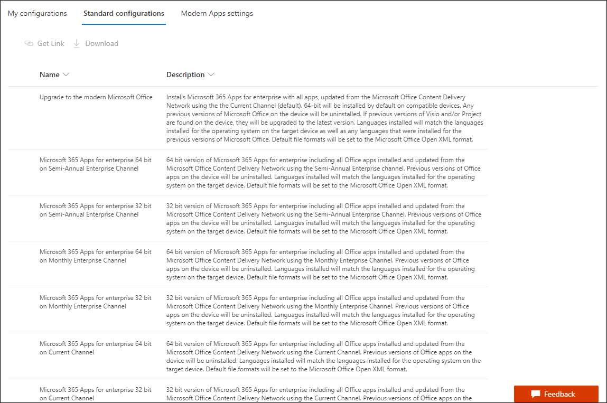The height and width of the screenshot is (403, 607).
Task: Select 64 bit Monthly Enterprise Channel configuration name
Action: click(x=95, y=256)
